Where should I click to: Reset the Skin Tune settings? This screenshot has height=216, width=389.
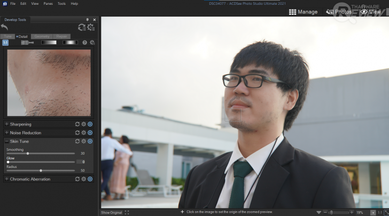pyautogui.click(x=77, y=141)
